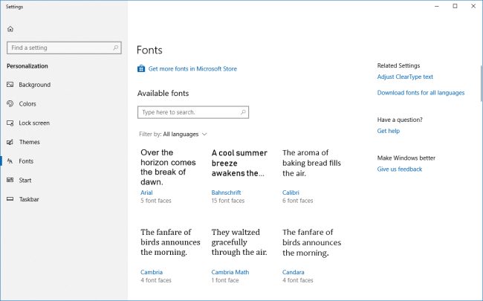The height and width of the screenshot is (301, 483).
Task: Click the Lock screen icon
Action: 10,123
